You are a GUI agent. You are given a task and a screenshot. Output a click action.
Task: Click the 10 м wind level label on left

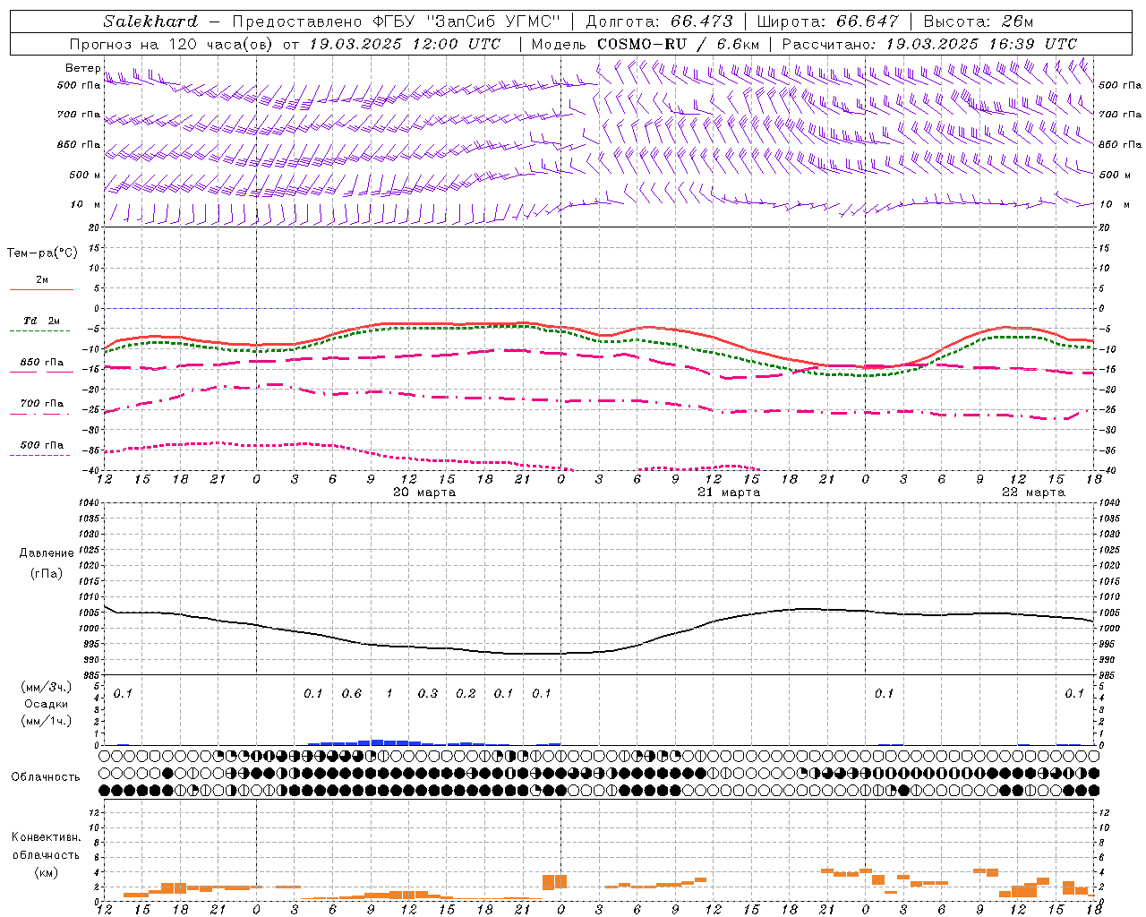86,205
